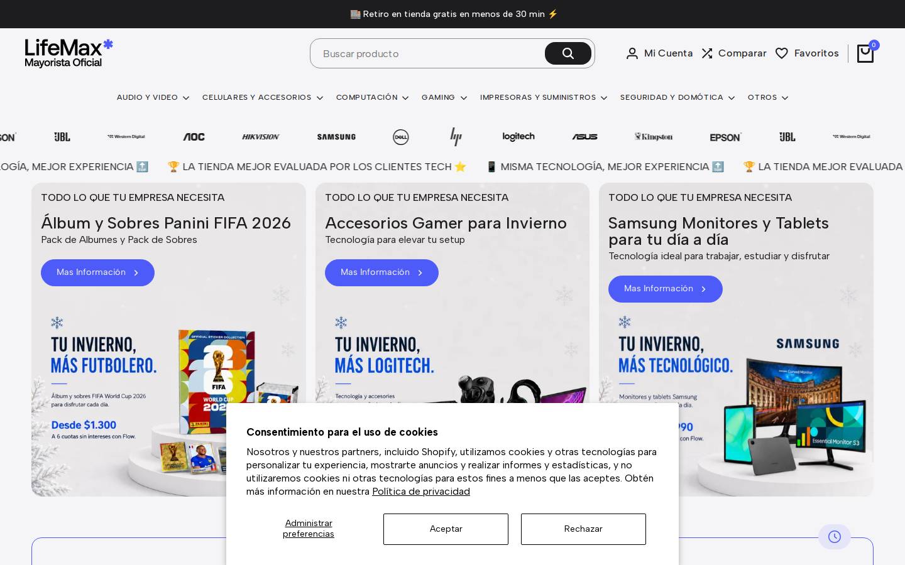Expand the Celulares y Accesorios menu
The height and width of the screenshot is (565, 905).
pos(263,97)
